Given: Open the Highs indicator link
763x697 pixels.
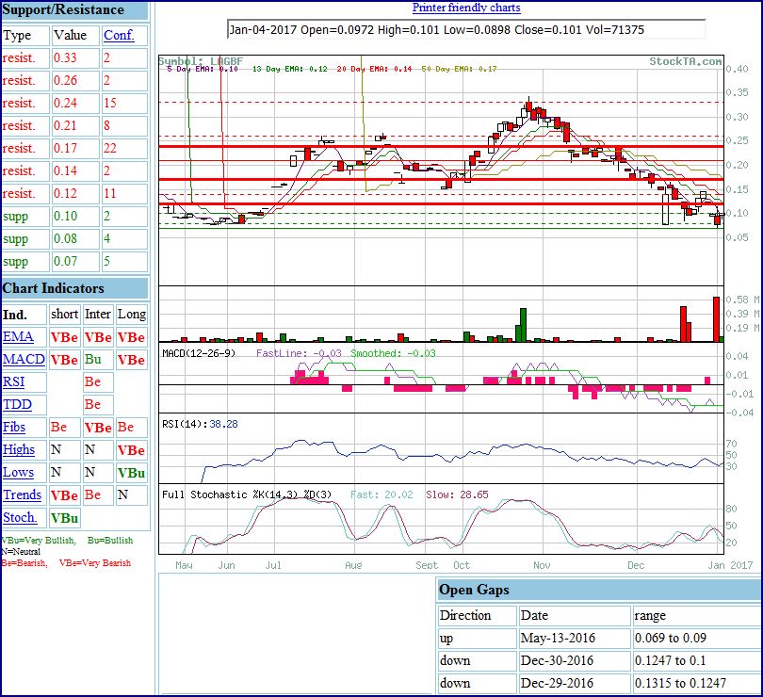Looking at the screenshot, I should coord(19,449).
